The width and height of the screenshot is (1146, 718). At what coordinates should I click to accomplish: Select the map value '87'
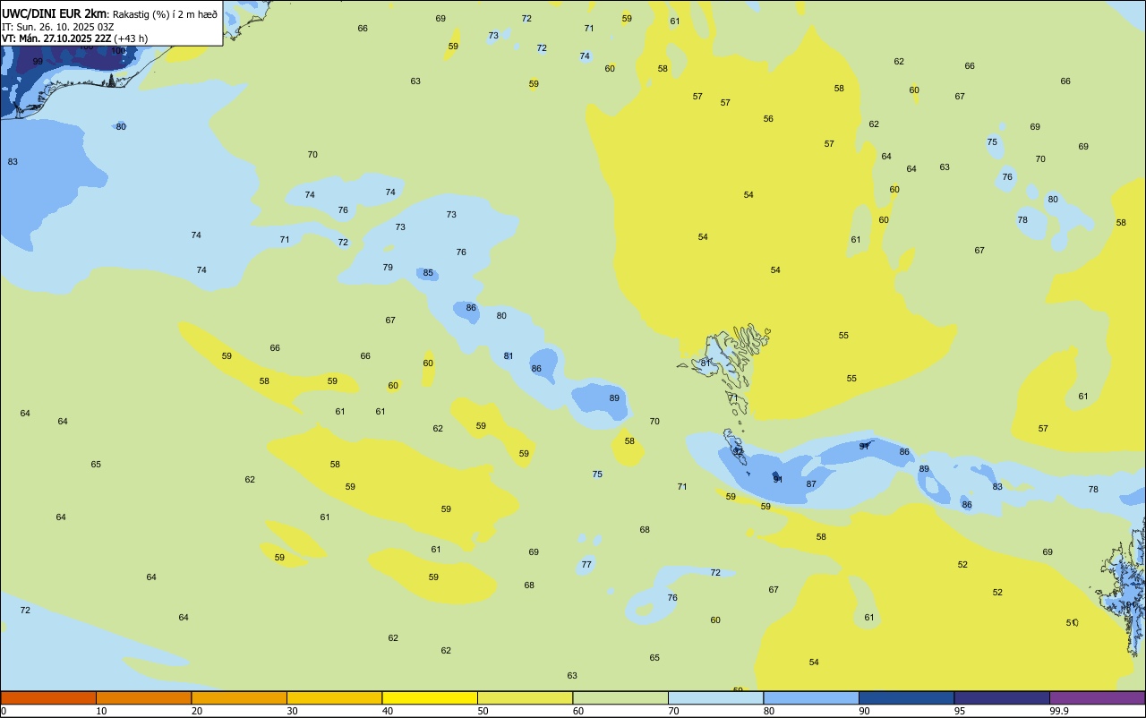(811, 484)
